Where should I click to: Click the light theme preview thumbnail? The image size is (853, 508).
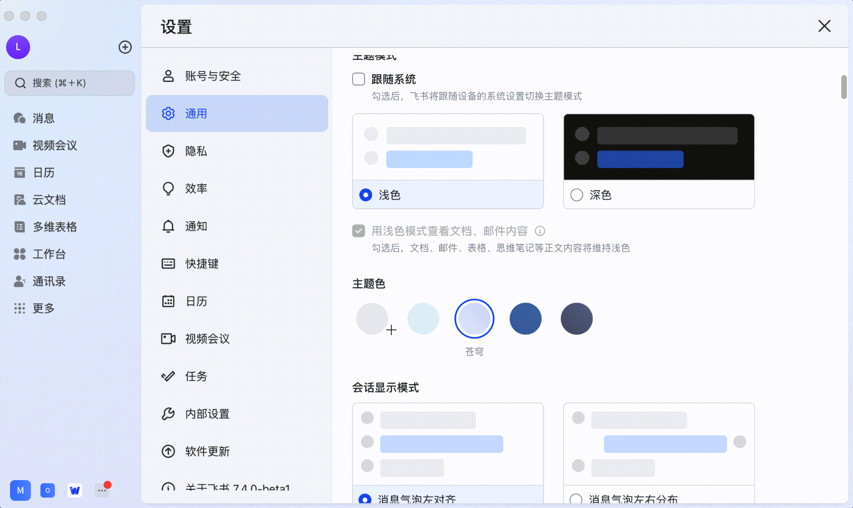tap(448, 147)
